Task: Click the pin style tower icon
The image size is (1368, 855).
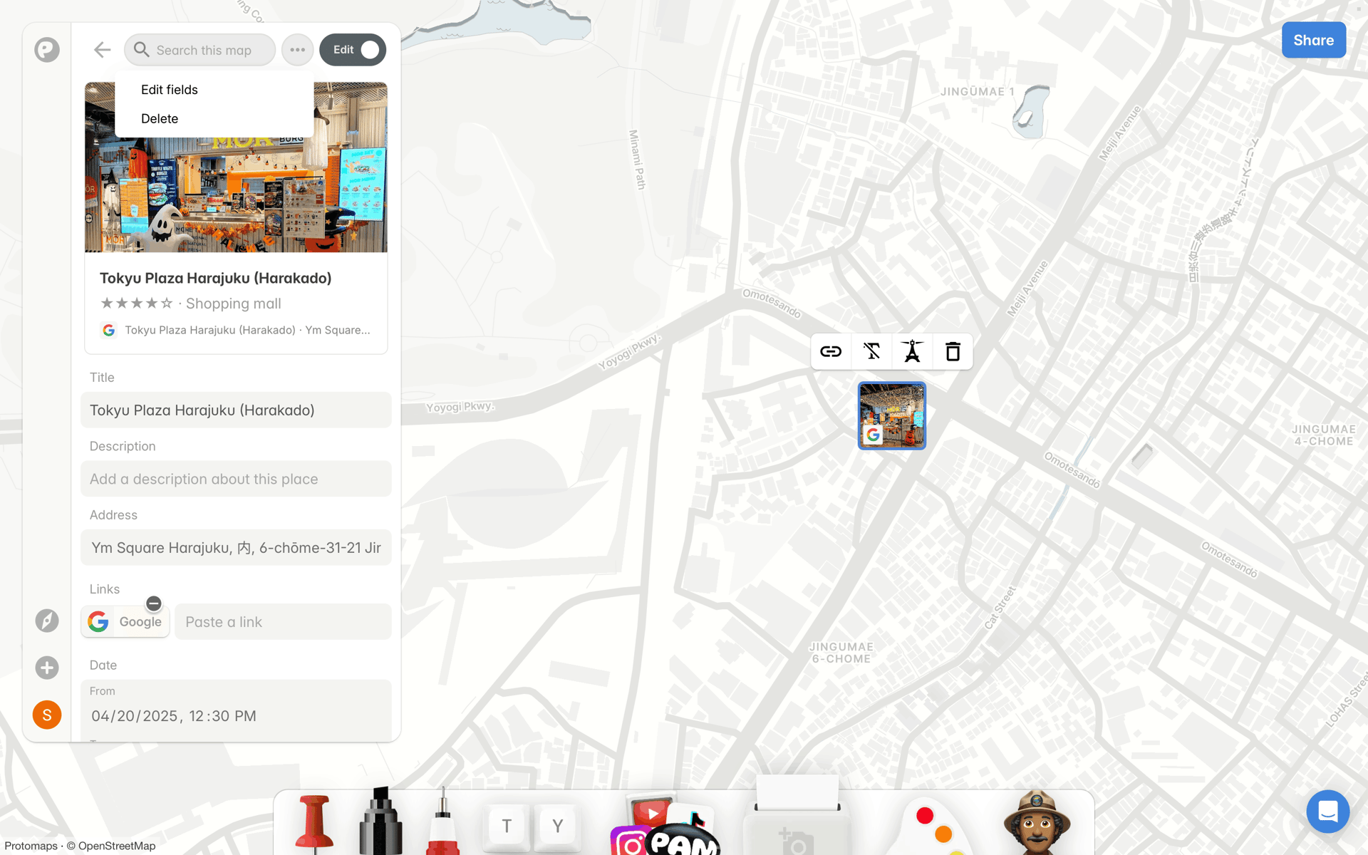Action: [x=912, y=351]
